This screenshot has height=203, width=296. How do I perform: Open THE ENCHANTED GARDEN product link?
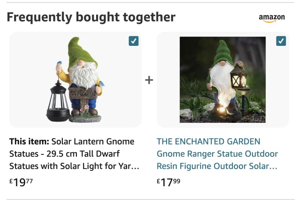(x=208, y=141)
